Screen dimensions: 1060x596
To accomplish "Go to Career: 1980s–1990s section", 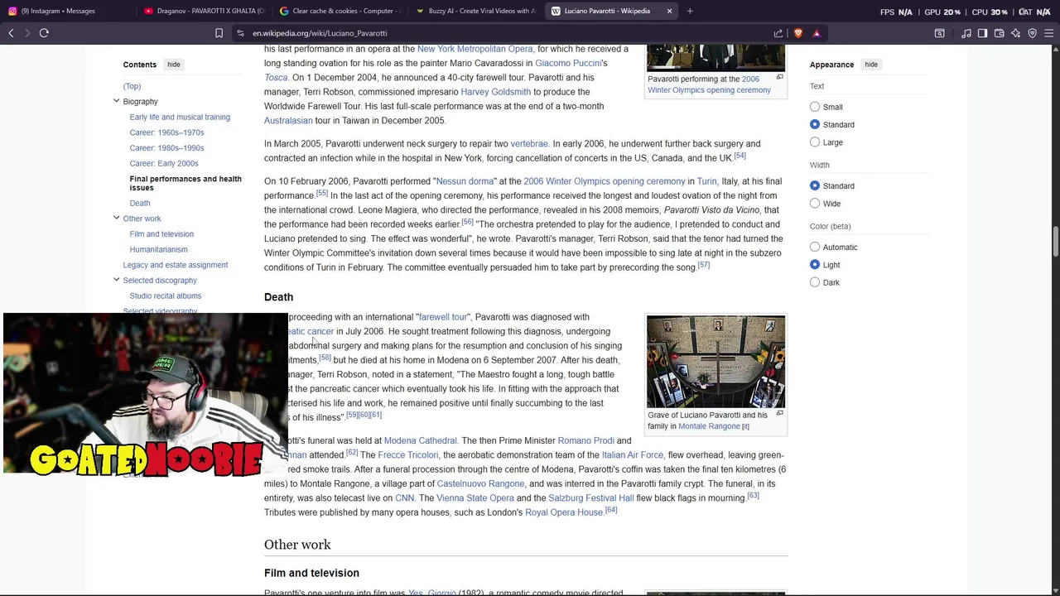I will (166, 148).
